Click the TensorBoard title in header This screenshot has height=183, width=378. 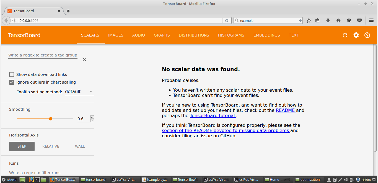coord(24,35)
